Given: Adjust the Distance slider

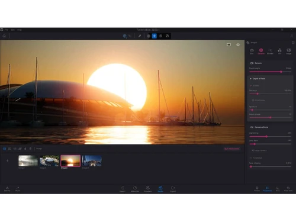Looking at the screenshot, I should [x=270, y=94].
